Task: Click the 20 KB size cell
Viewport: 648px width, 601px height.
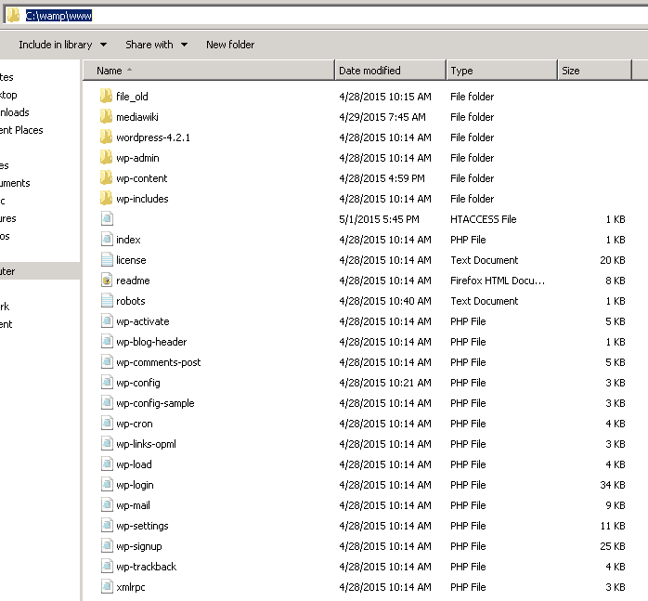Action: coord(613,260)
